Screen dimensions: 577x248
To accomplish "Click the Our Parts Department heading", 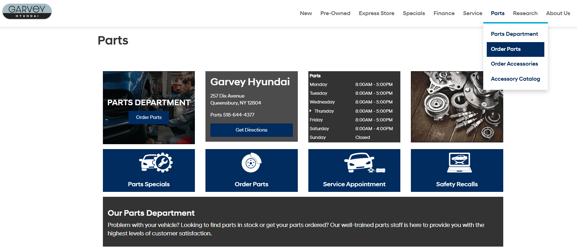I will [151, 213].
